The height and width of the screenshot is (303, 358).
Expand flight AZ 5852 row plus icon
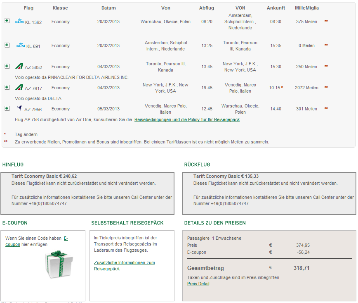[7, 66]
